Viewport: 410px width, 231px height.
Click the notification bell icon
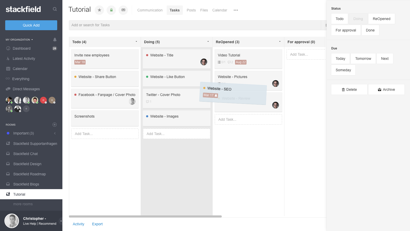[55, 40]
